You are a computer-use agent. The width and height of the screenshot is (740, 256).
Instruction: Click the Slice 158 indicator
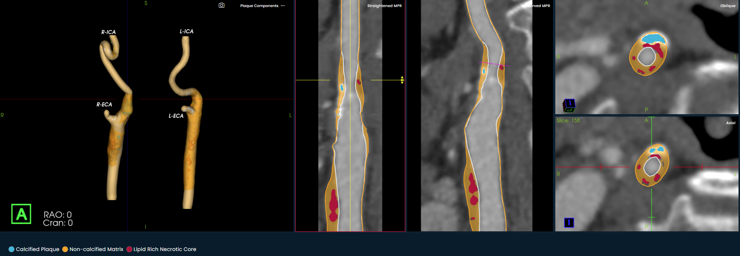click(568, 121)
